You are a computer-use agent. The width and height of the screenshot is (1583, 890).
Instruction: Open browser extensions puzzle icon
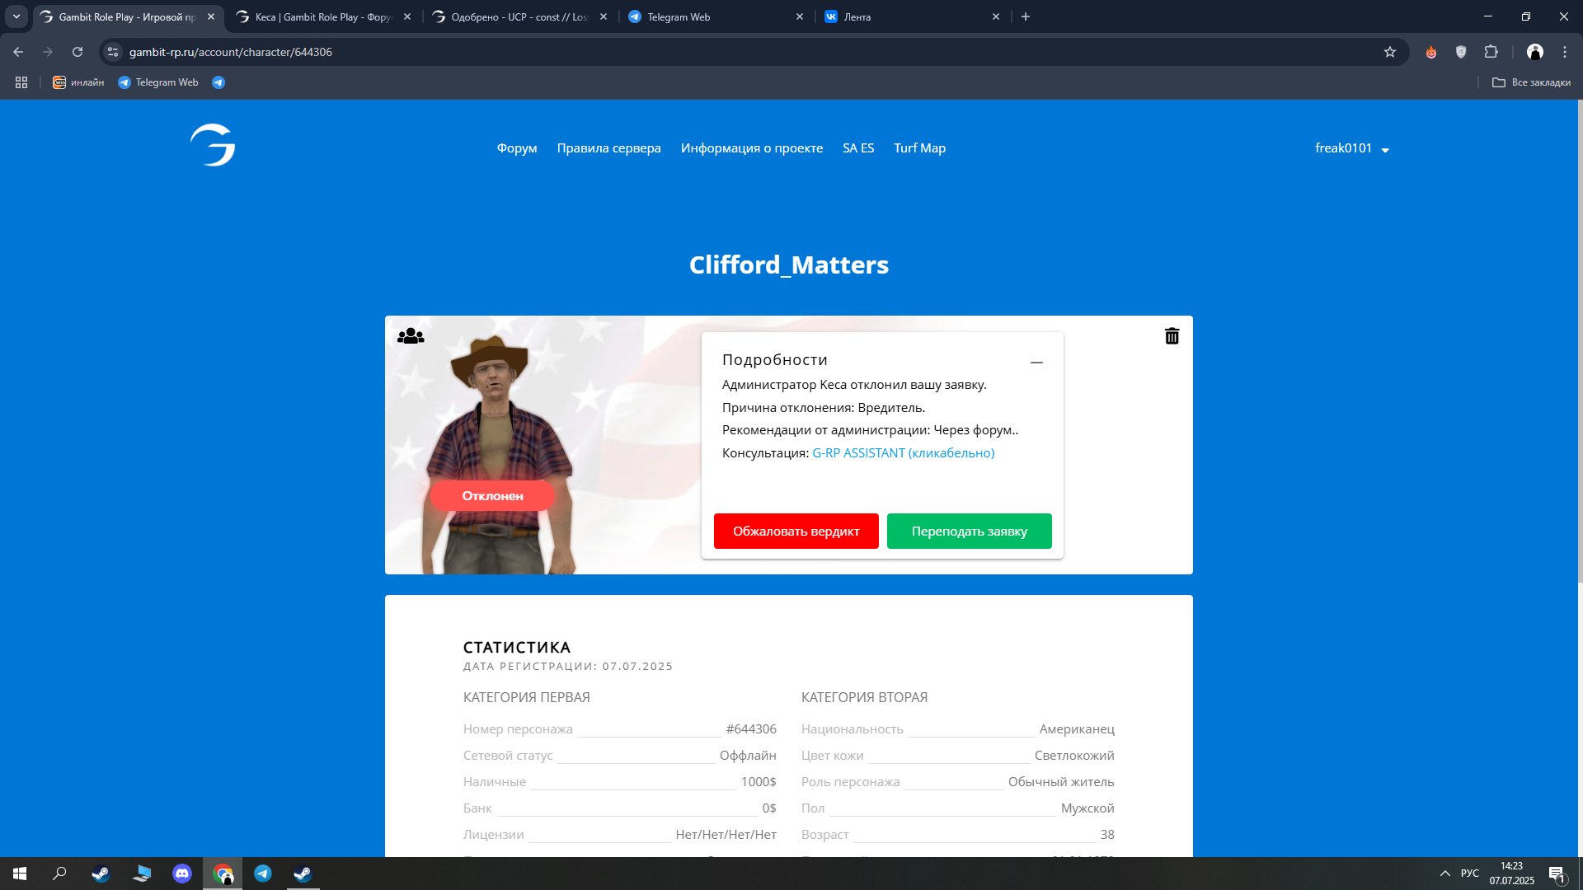tap(1491, 52)
